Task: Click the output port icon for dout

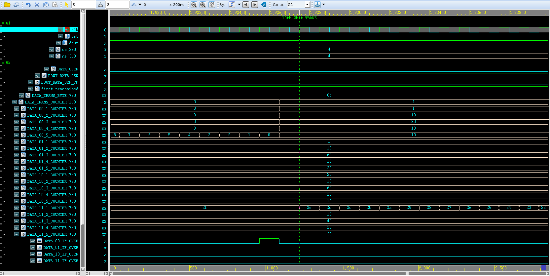Action: click(x=65, y=43)
